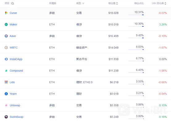Open the Uniswap project link

point(15,105)
